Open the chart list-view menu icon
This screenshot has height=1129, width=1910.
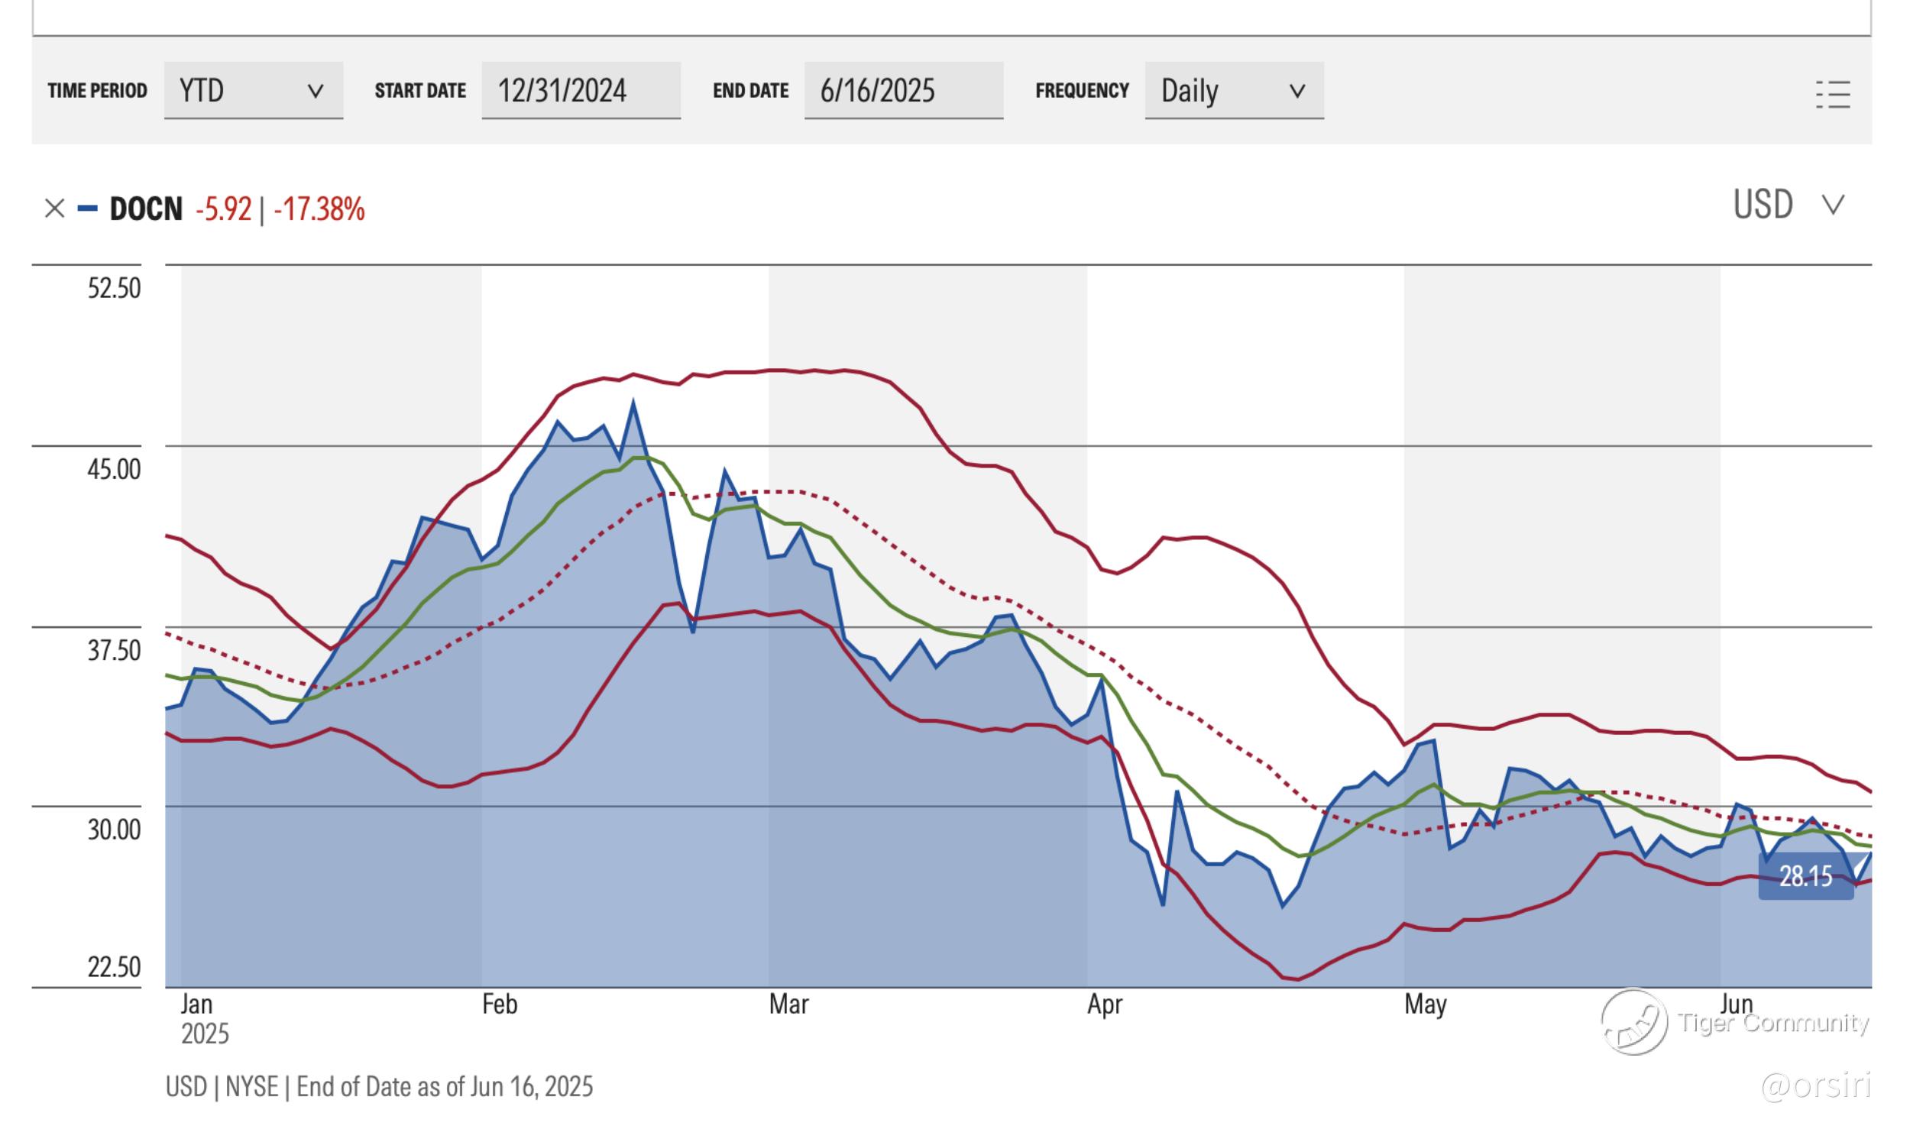1833,95
